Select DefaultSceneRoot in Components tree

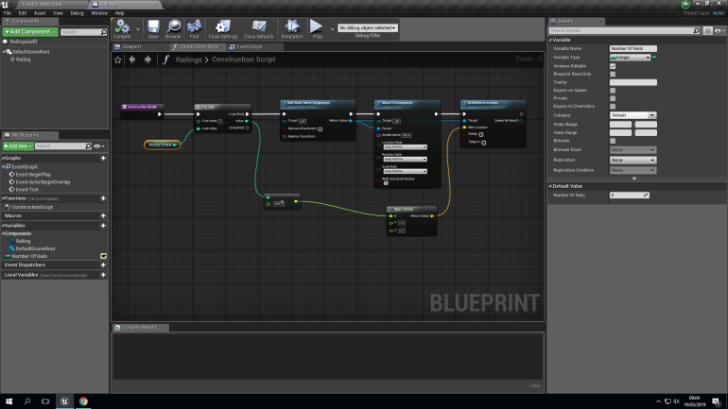click(30, 52)
